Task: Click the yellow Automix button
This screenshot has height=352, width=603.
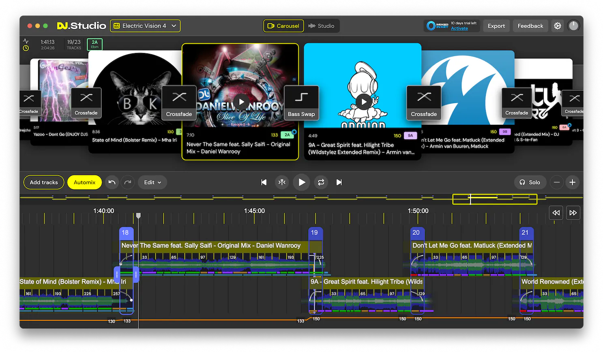Action: click(84, 182)
